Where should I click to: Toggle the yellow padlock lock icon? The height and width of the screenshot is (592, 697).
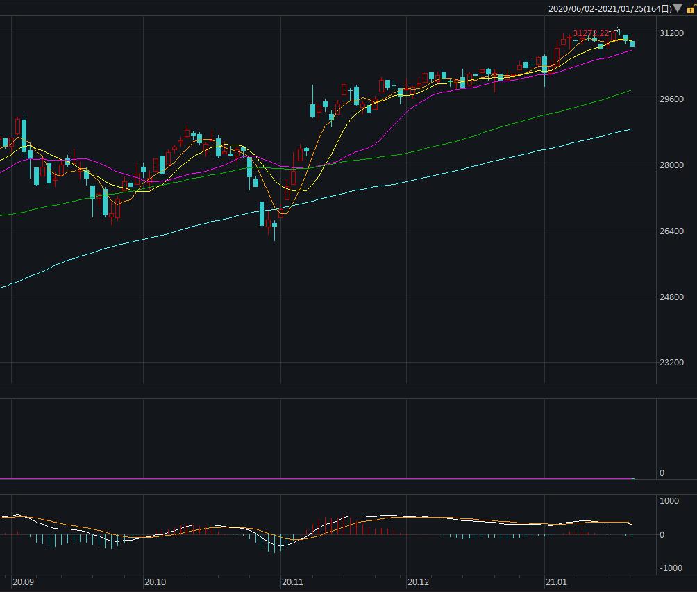(x=691, y=9)
